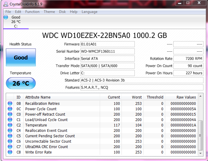This screenshot has height=161, width=208.
Task: Click the Firmware field 01.01A01
Action: click(108, 44)
